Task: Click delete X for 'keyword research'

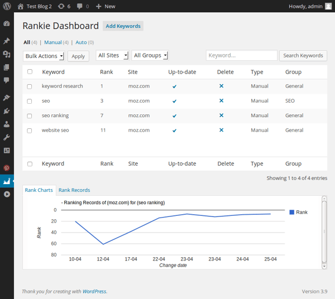Action: [221, 86]
